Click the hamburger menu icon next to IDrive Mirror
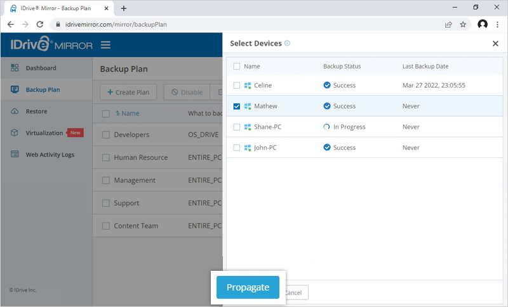Viewport: 508px width, 307px height. (x=105, y=45)
